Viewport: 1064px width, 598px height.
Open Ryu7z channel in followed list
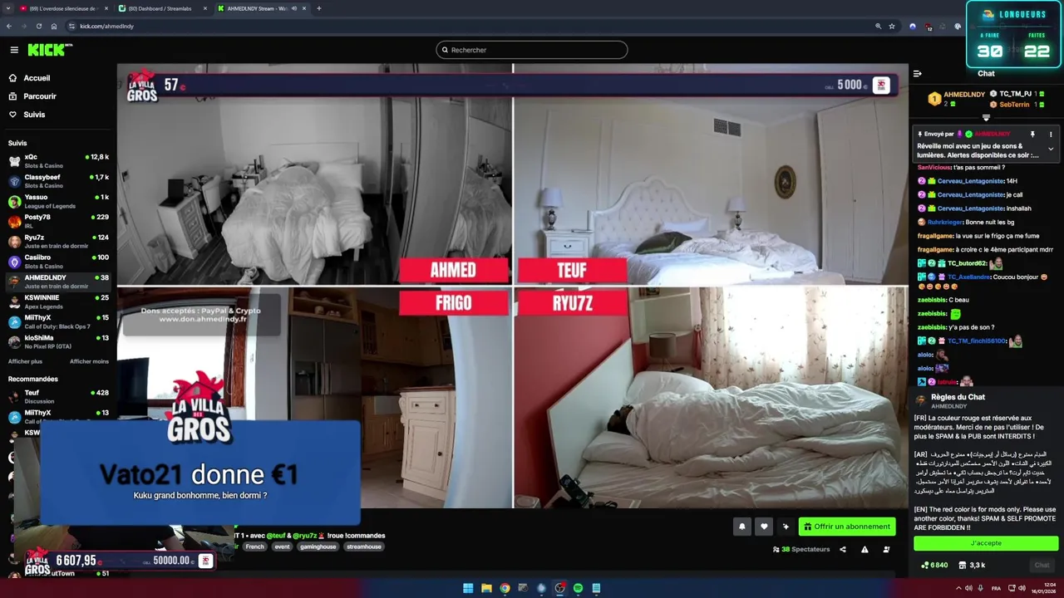point(58,241)
